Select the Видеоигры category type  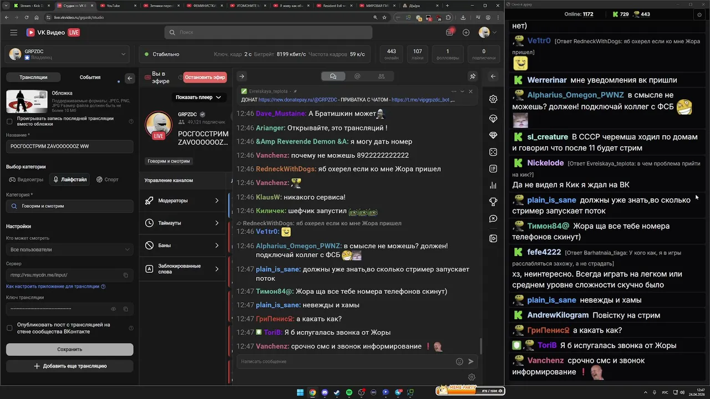click(26, 180)
